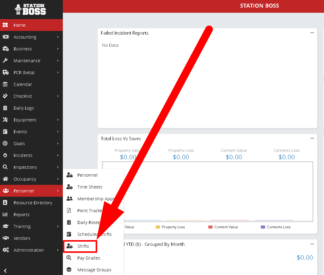The height and width of the screenshot is (275, 324).
Task: Open Time Sheets in the Personnel submenu
Action: click(90, 187)
